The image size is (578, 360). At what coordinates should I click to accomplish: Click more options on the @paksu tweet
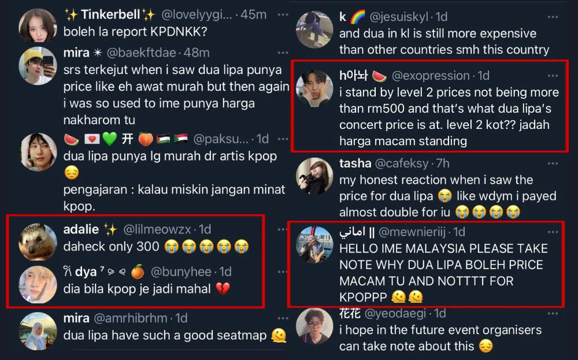click(281, 139)
